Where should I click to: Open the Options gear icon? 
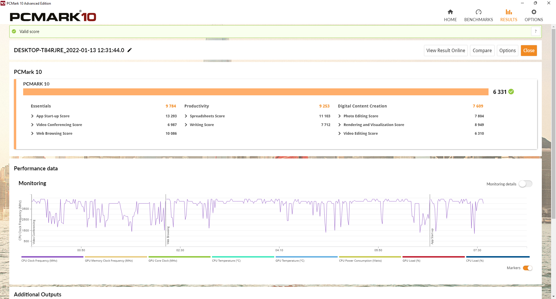[534, 12]
